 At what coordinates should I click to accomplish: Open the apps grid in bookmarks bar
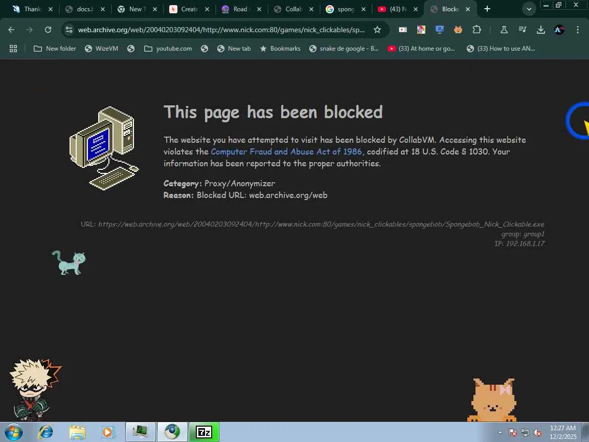[x=13, y=49]
